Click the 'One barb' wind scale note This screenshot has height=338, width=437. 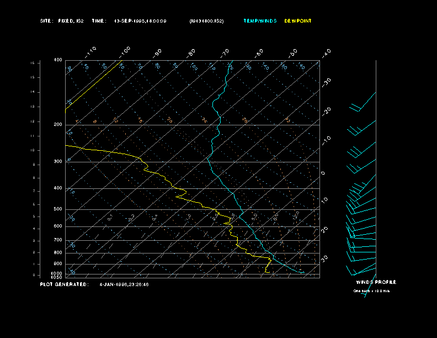pos(371,291)
